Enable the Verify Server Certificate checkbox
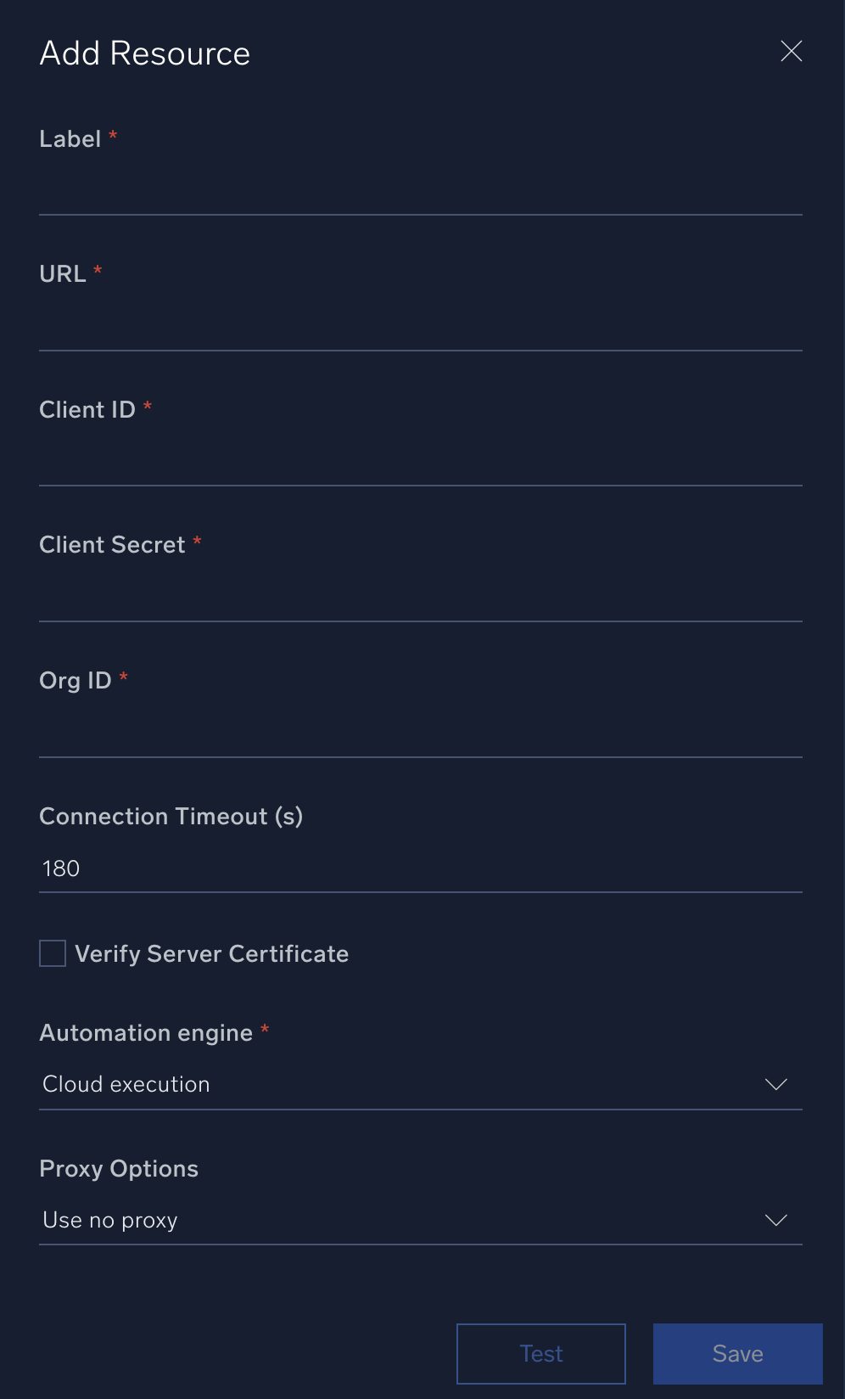 [53, 953]
